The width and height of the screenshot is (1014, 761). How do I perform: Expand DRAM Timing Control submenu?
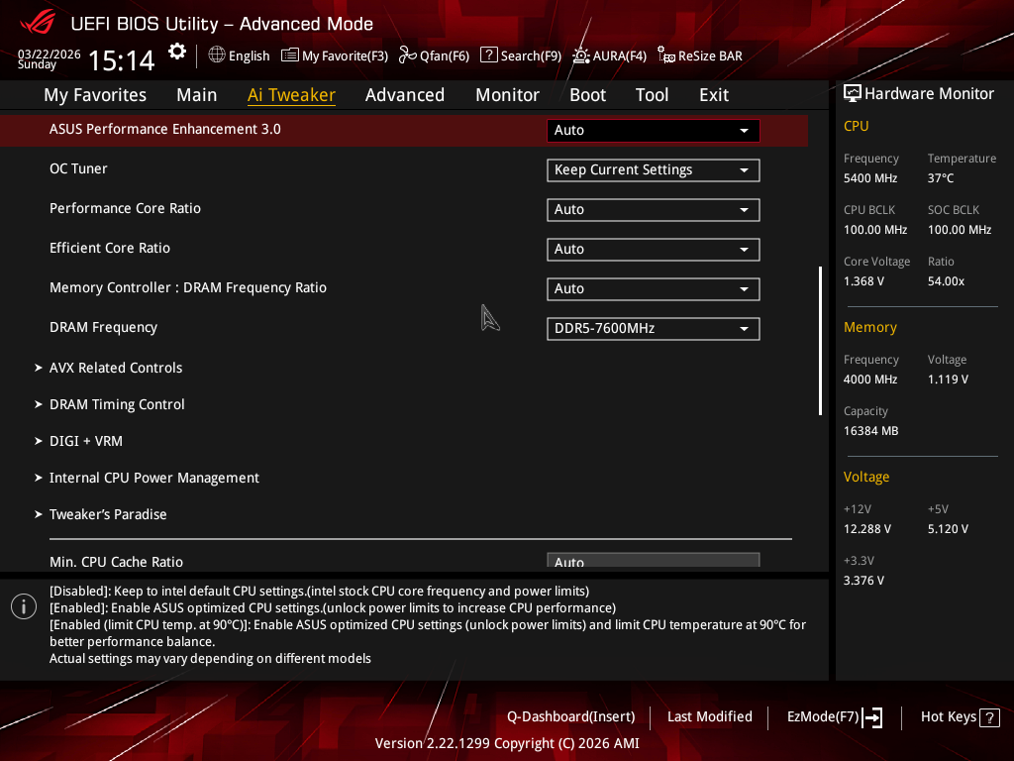tap(117, 404)
